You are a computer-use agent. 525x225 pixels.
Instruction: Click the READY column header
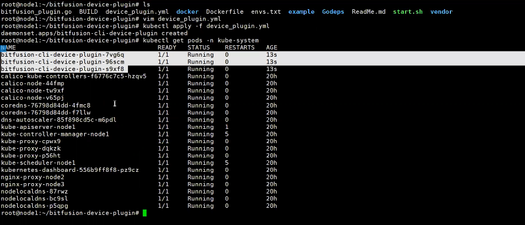pos(167,48)
